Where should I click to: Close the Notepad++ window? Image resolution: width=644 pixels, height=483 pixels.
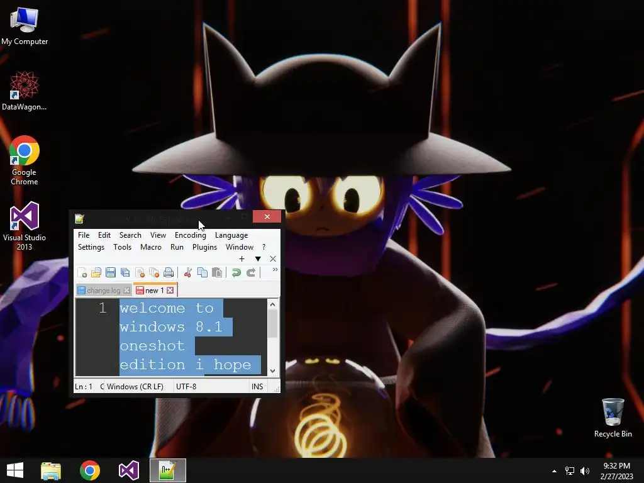[x=267, y=216]
